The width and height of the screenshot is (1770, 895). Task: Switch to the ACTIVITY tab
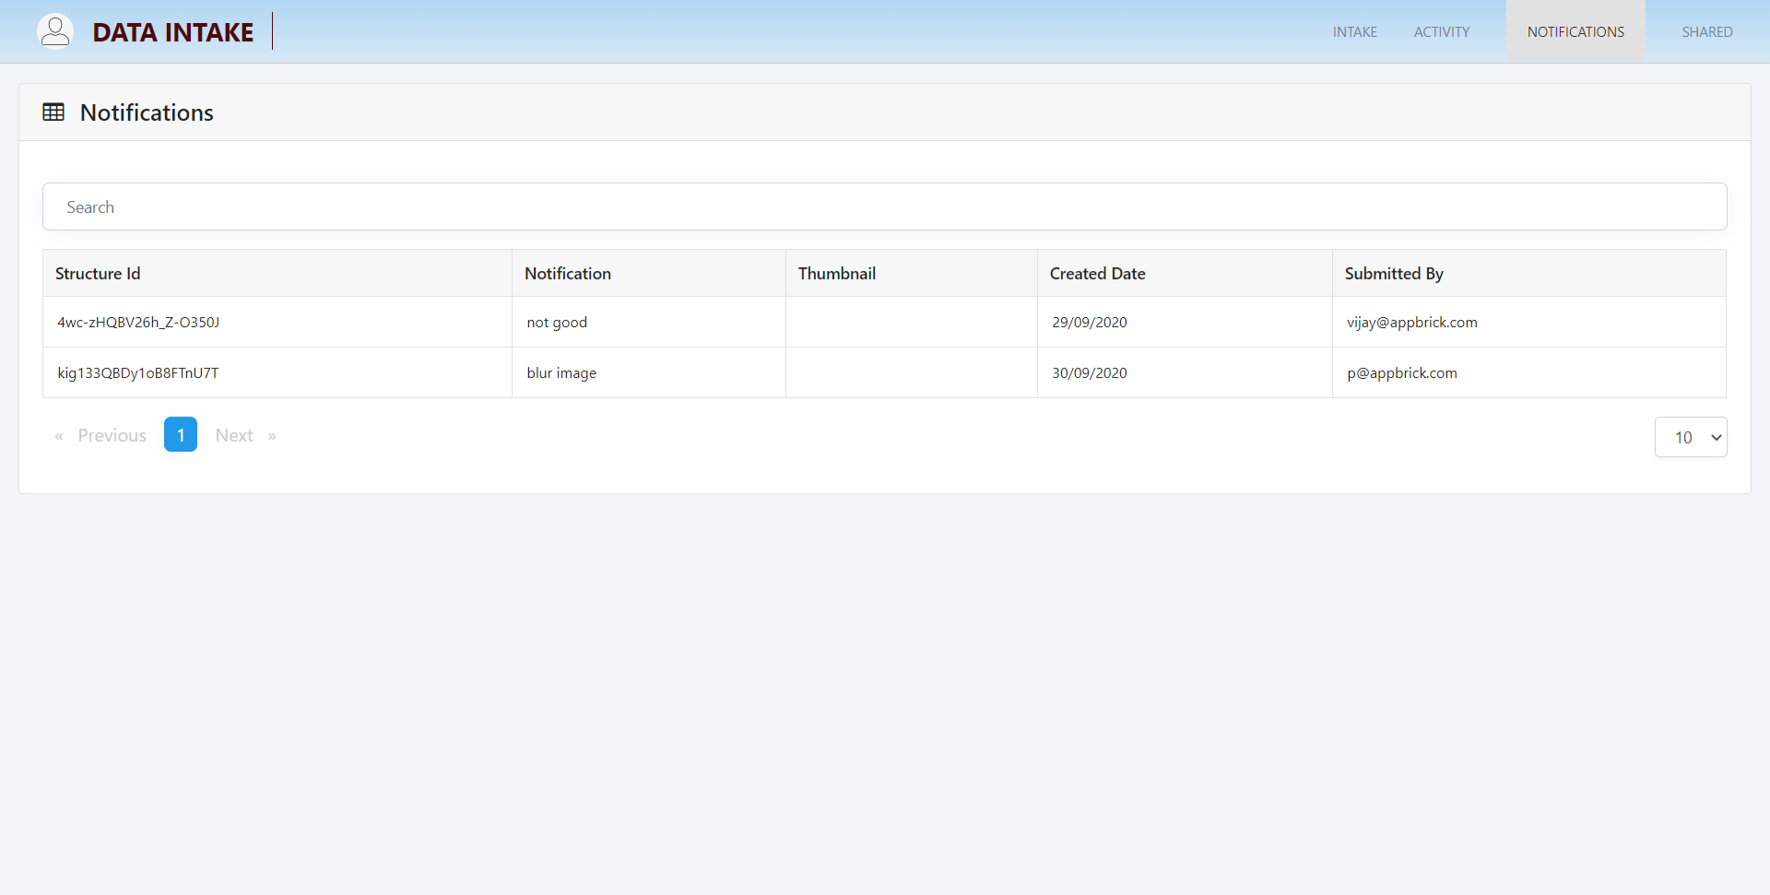pos(1441,32)
